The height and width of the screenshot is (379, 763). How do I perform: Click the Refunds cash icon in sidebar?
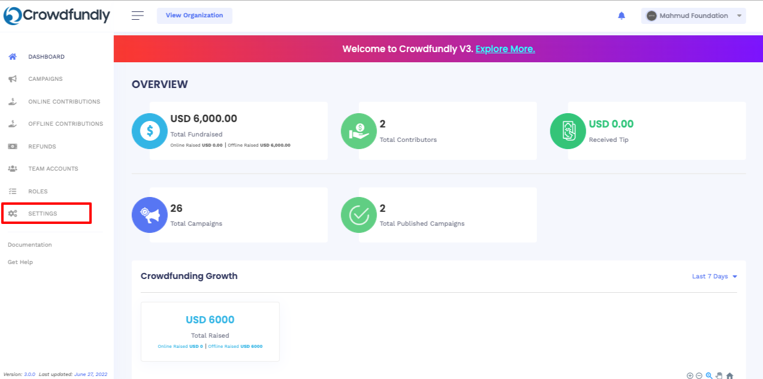click(13, 146)
